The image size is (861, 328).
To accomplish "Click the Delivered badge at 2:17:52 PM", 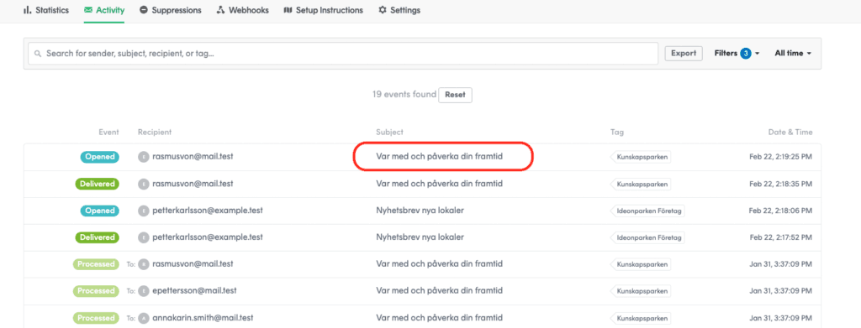I will [x=98, y=237].
